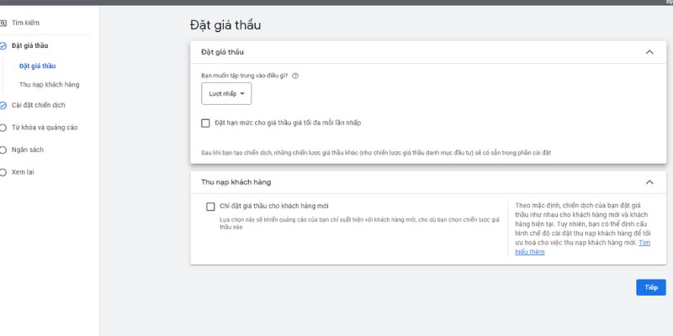Click the circle icon beside Ngân sách
This screenshot has height=336, width=673.
click(x=3, y=150)
